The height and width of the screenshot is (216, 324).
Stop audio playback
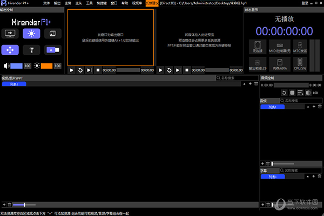[x=292, y=93]
